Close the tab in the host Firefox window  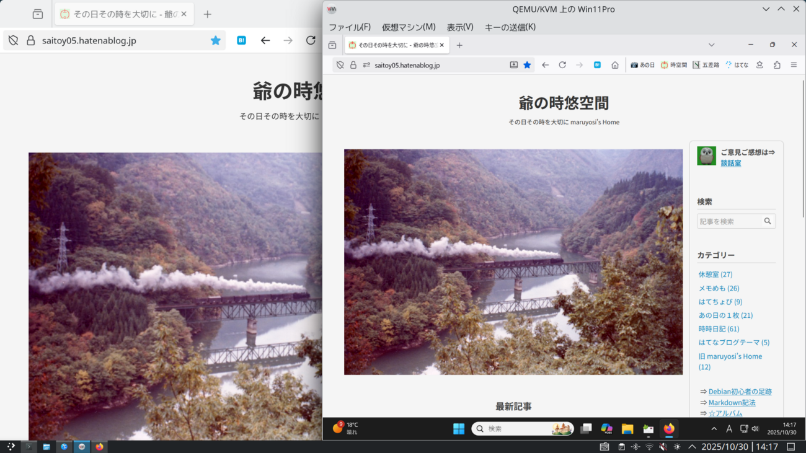point(184,14)
